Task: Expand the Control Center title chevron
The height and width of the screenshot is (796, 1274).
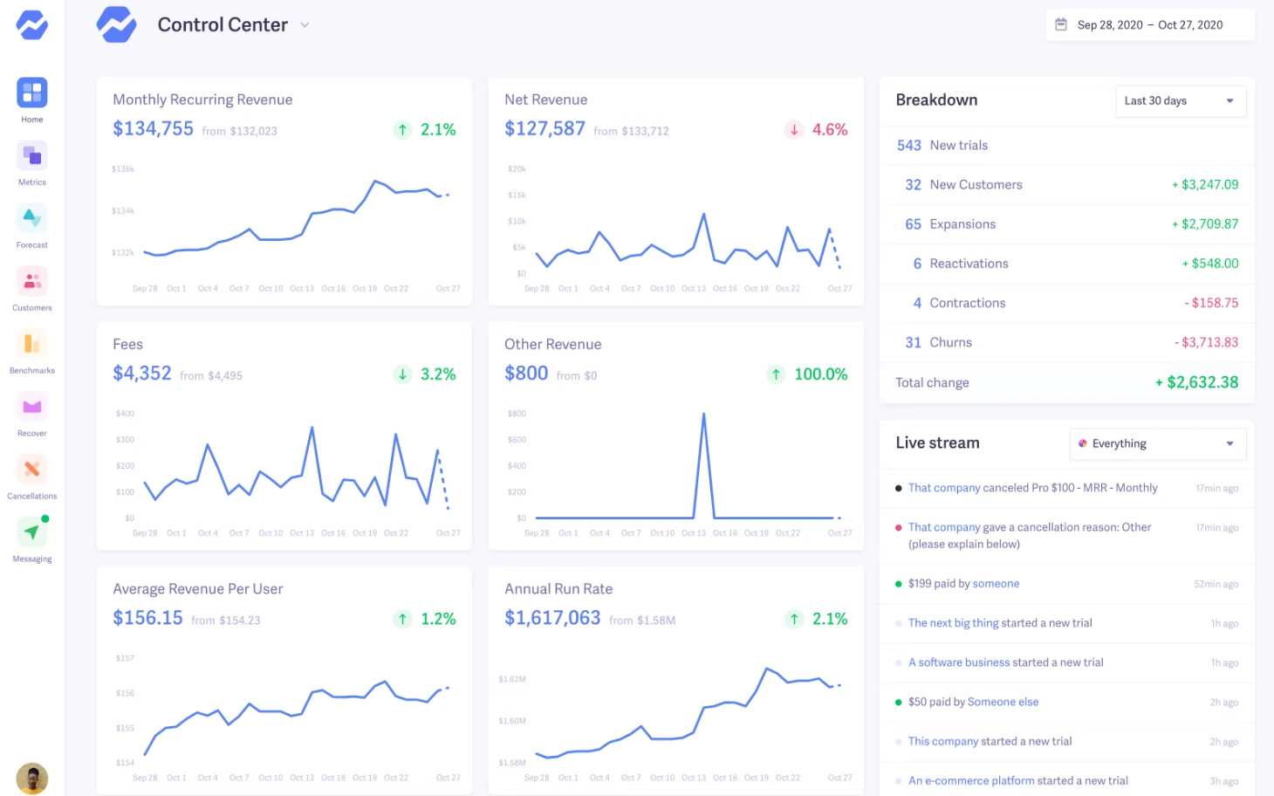Action: [304, 25]
